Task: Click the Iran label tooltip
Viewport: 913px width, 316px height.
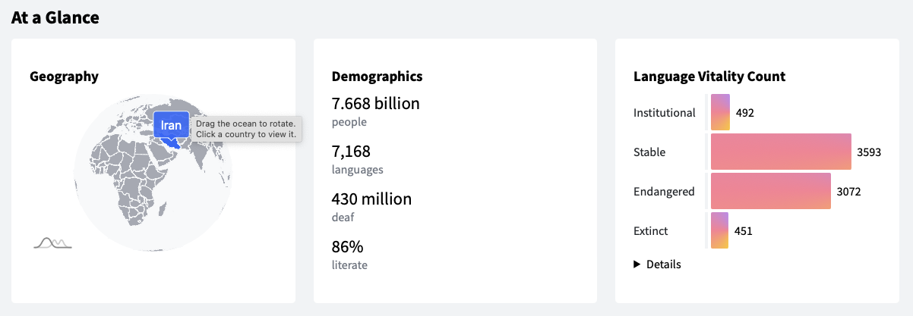Action: 172,126
